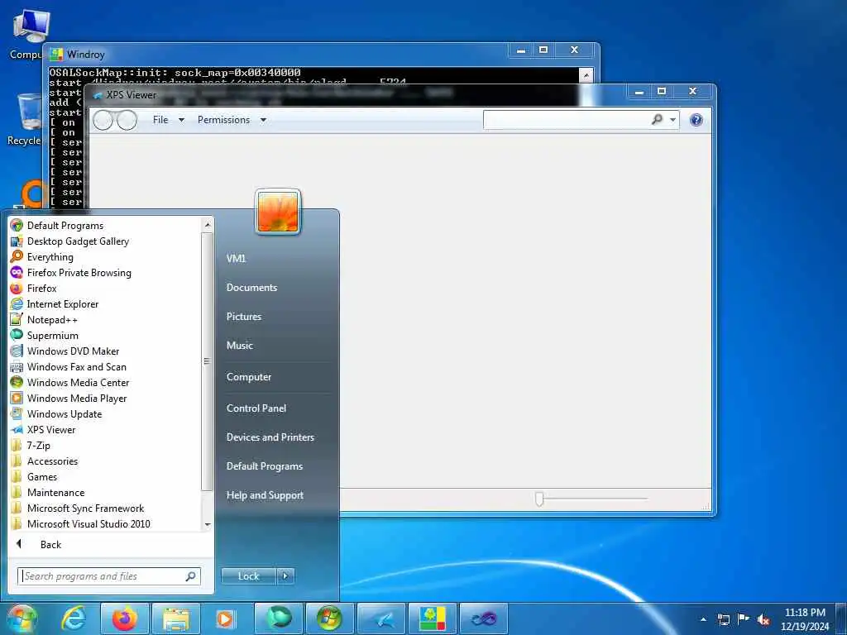Click in the Search programs and files box
847x635 pixels.
(x=109, y=576)
